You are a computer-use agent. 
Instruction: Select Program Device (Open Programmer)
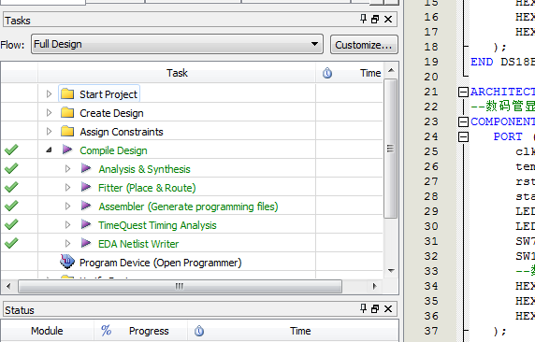click(160, 263)
